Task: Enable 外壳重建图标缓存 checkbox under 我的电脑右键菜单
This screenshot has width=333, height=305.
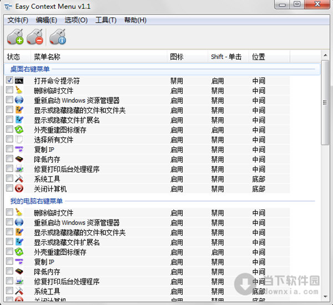Action: click(9, 251)
